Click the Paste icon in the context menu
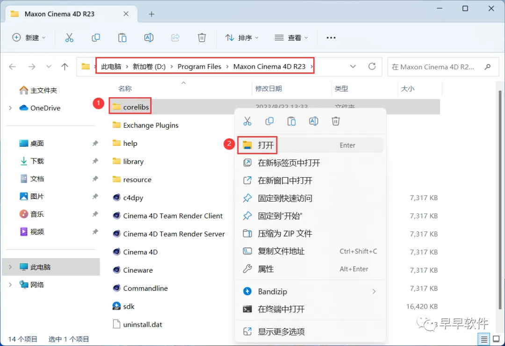Screen dimensions: 505x346 [x=291, y=121]
